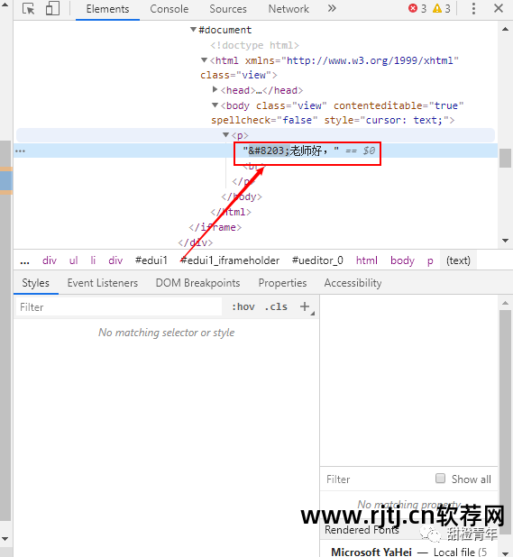
Task: Open the more tabs chevron
Action: (x=332, y=8)
